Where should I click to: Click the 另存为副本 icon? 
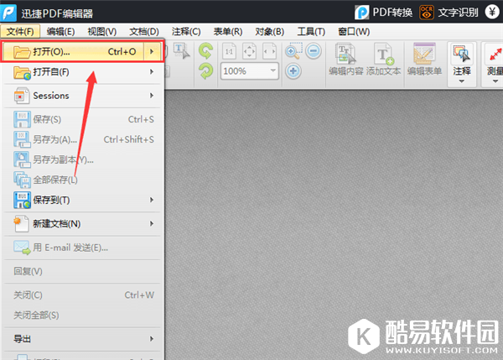[x=22, y=159]
